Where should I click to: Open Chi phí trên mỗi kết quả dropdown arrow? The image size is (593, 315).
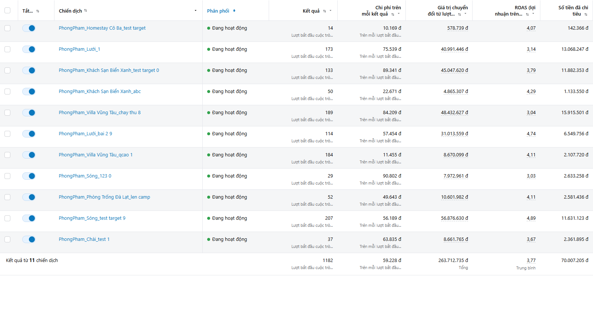(399, 14)
